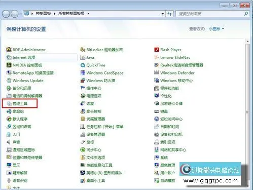Select 控制面板 in the address breadcrumb
This screenshot has height=190, width=253.
[43, 14]
